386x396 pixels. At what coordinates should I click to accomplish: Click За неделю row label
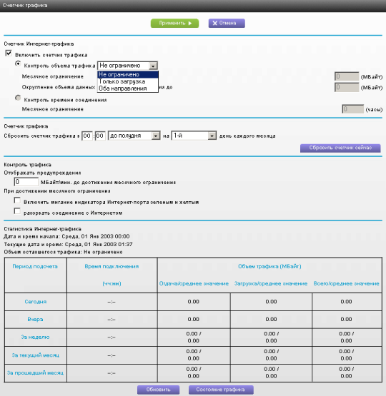click(x=36, y=337)
